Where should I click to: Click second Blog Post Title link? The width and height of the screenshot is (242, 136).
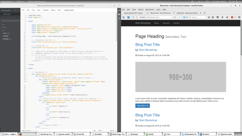(148, 115)
